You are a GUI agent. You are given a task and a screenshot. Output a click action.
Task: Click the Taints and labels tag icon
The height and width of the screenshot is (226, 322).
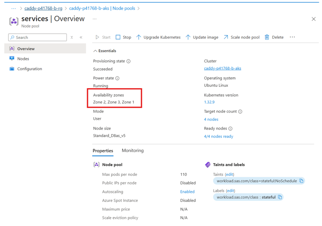(208, 165)
